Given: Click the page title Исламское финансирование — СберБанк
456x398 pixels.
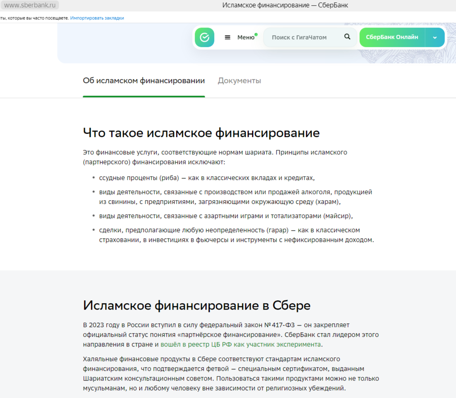Looking at the screenshot, I should click(285, 5).
